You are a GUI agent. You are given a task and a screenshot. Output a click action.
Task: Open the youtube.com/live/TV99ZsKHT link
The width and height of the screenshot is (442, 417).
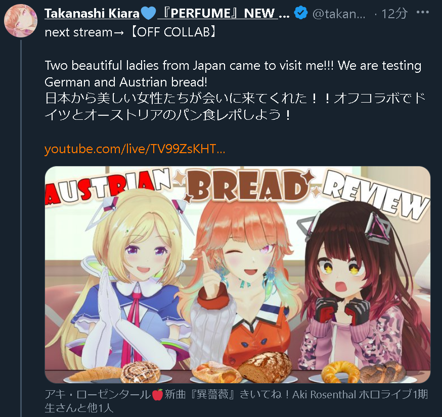pyautogui.click(x=135, y=149)
